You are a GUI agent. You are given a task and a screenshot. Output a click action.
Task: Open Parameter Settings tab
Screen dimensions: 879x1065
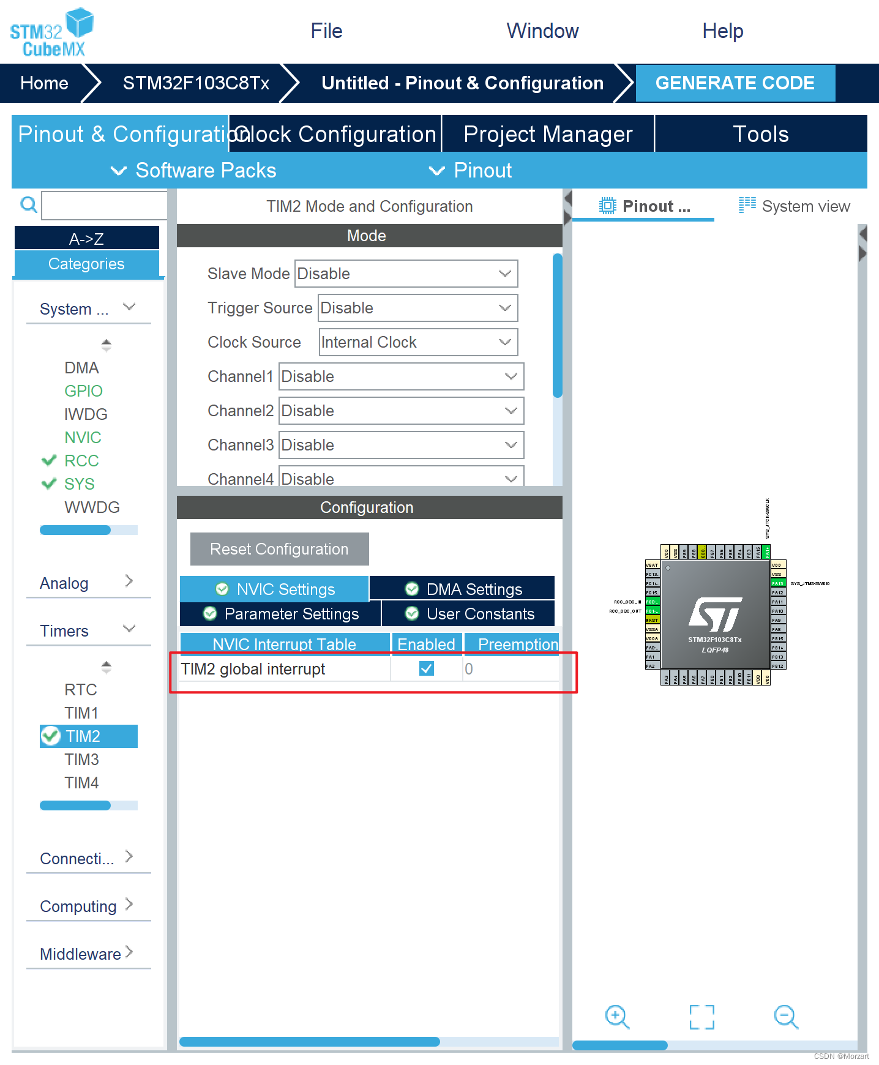(x=280, y=613)
